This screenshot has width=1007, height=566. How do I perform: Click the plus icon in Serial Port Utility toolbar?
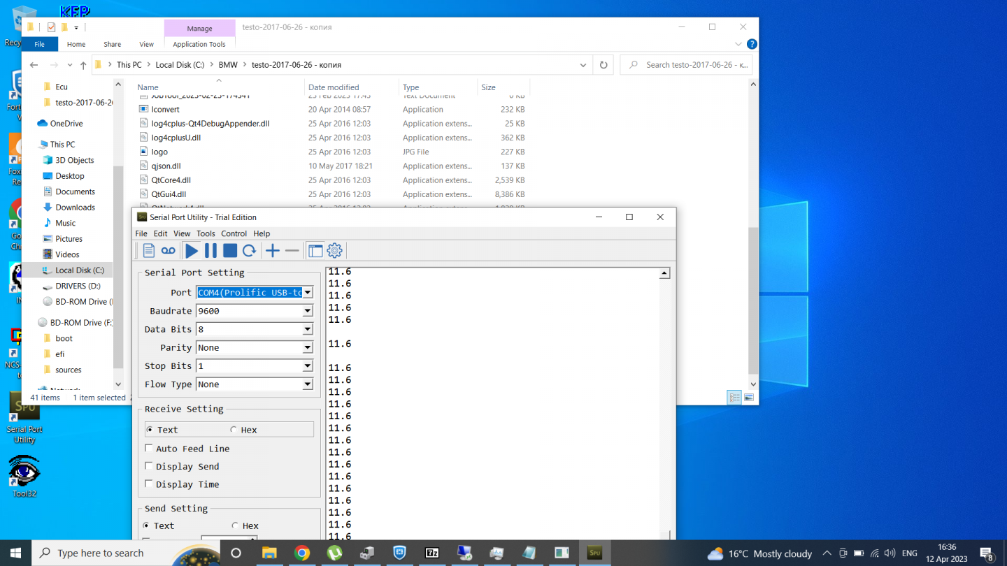pos(273,250)
